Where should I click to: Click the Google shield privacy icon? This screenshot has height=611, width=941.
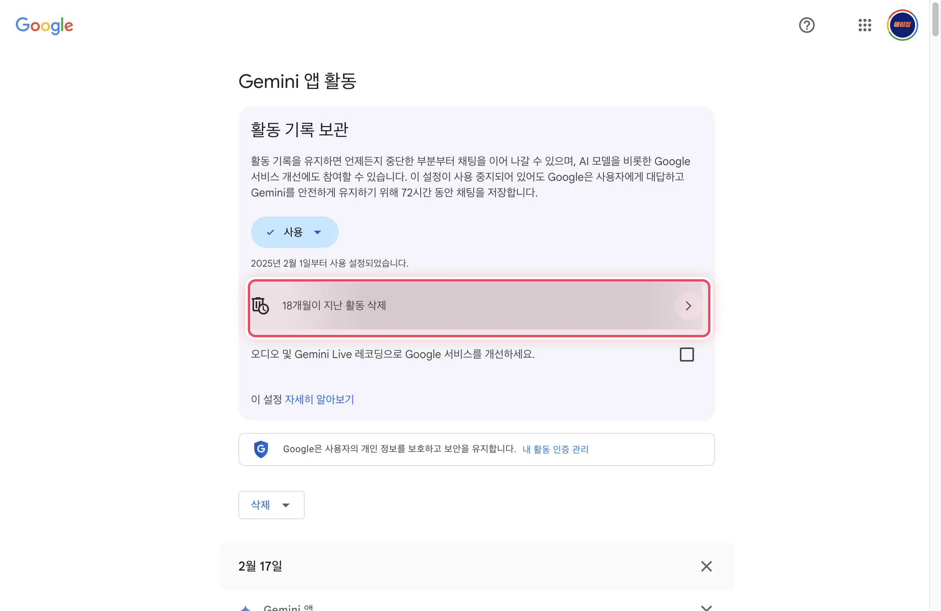[x=261, y=449]
